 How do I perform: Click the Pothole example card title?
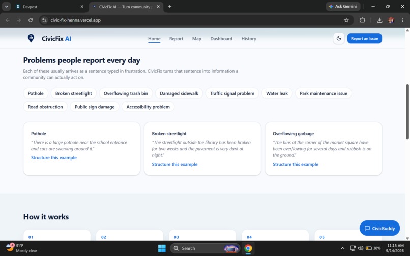point(39,133)
